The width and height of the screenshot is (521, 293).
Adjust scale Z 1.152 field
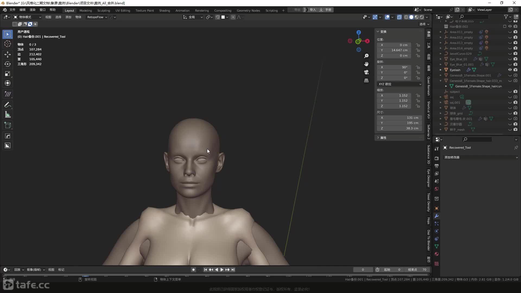(394, 106)
